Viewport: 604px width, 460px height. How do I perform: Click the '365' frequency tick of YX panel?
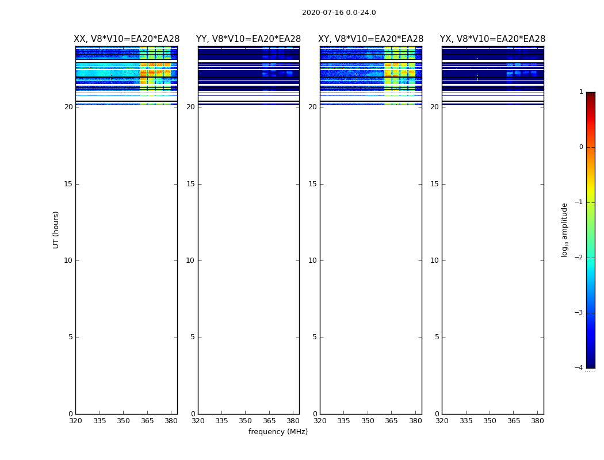(514, 421)
